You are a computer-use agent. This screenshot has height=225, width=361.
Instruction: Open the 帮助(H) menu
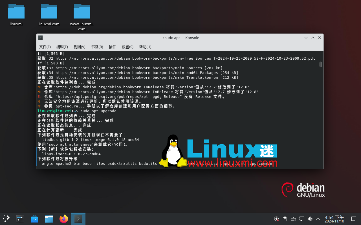pyautogui.click(x=145, y=47)
